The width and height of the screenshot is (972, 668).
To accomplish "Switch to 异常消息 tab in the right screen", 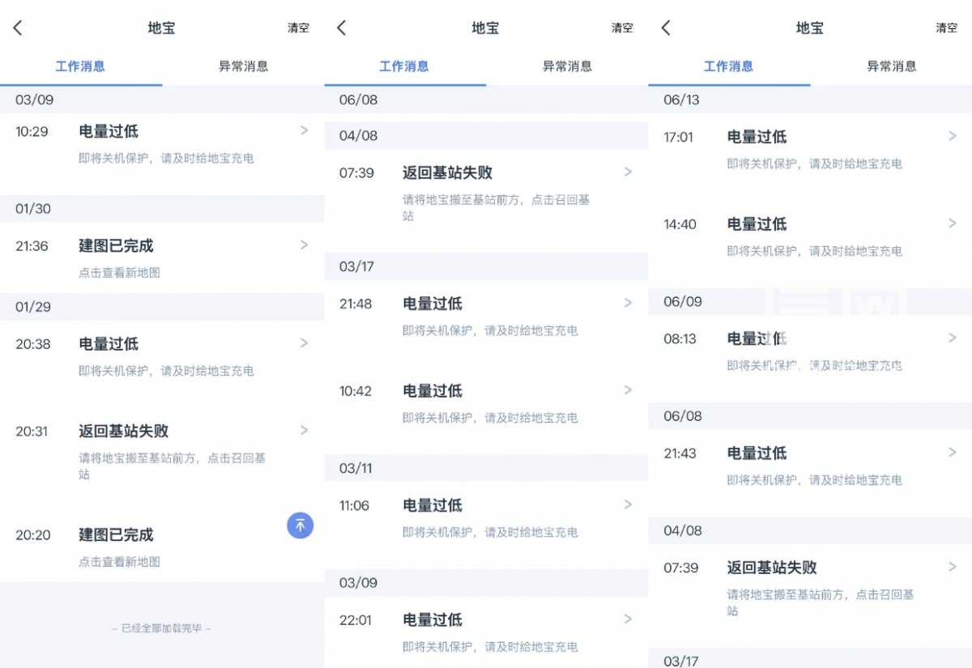I will 891,66.
